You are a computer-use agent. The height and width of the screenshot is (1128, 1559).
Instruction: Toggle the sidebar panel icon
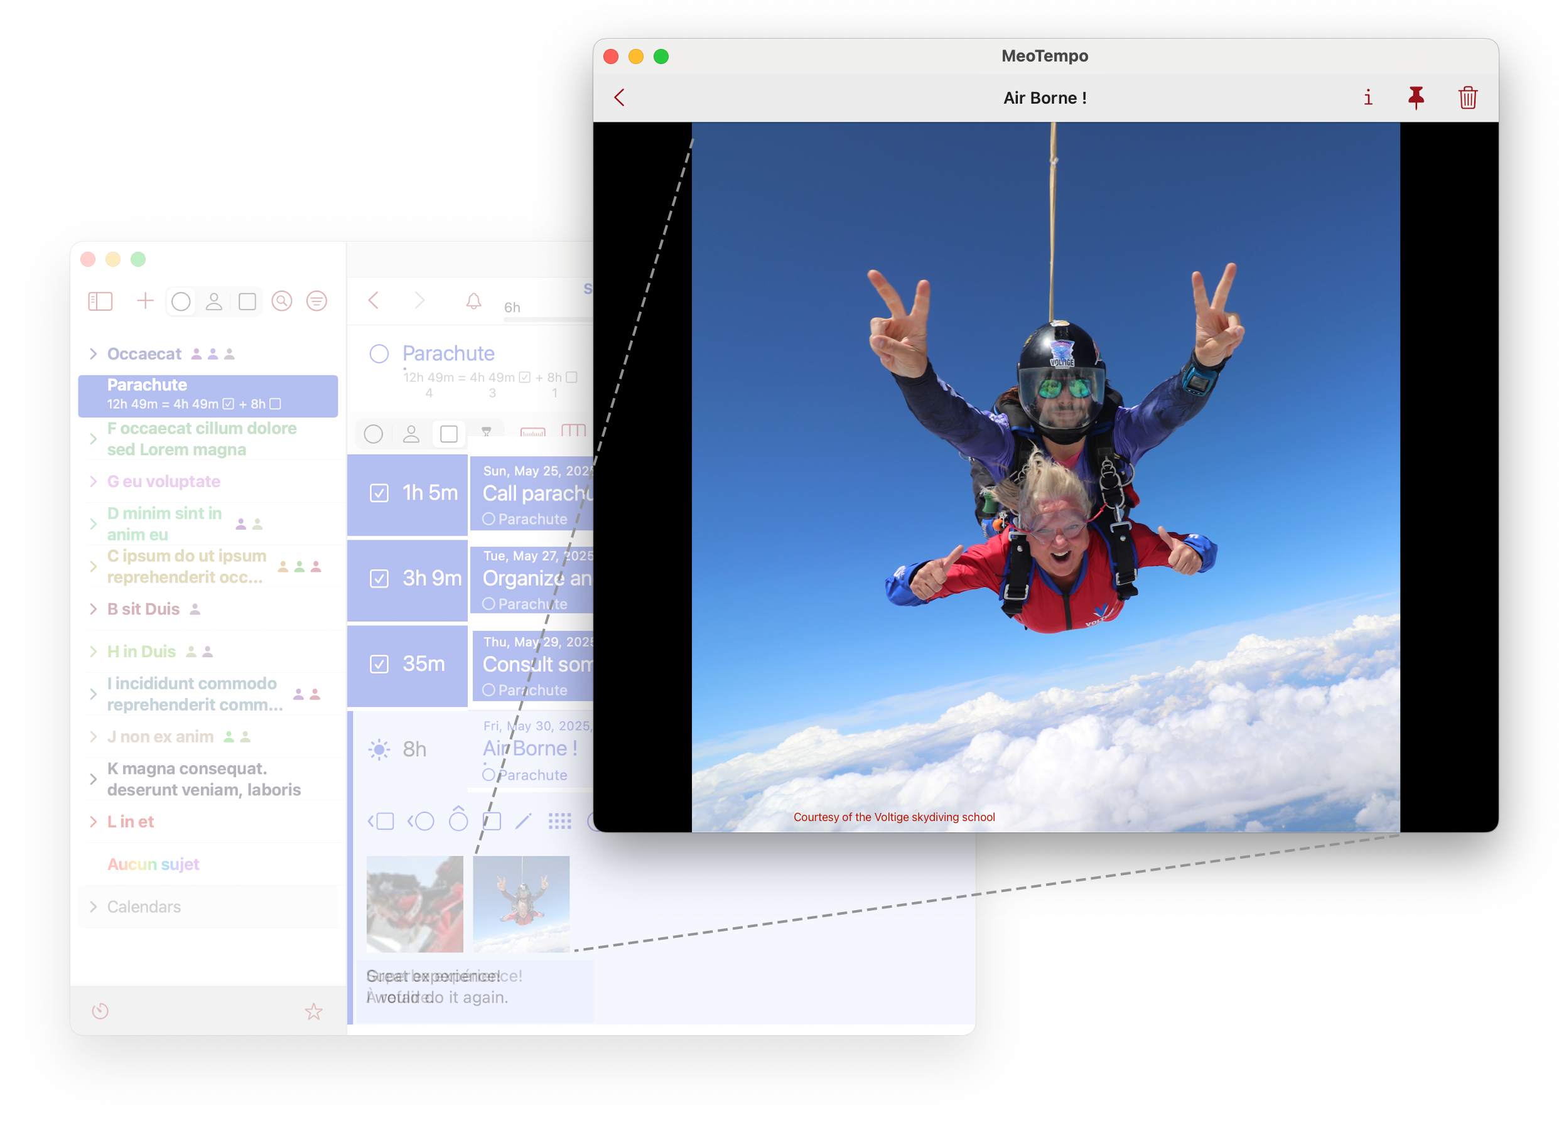pos(100,301)
